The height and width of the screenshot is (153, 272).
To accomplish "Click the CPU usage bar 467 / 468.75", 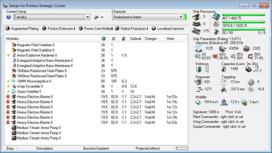I will (x=243, y=15).
